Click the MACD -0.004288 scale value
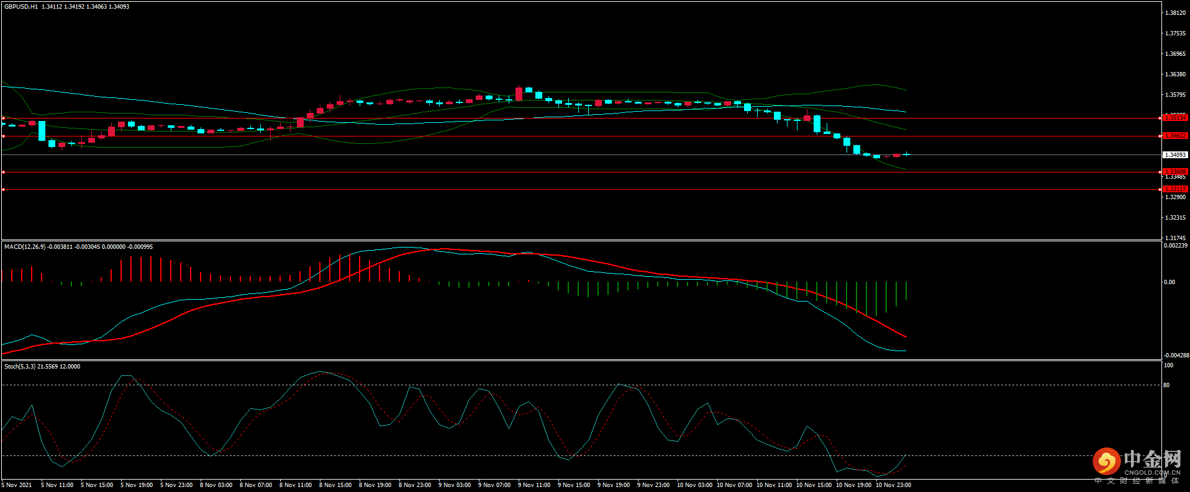1190x492 pixels. point(1176,356)
